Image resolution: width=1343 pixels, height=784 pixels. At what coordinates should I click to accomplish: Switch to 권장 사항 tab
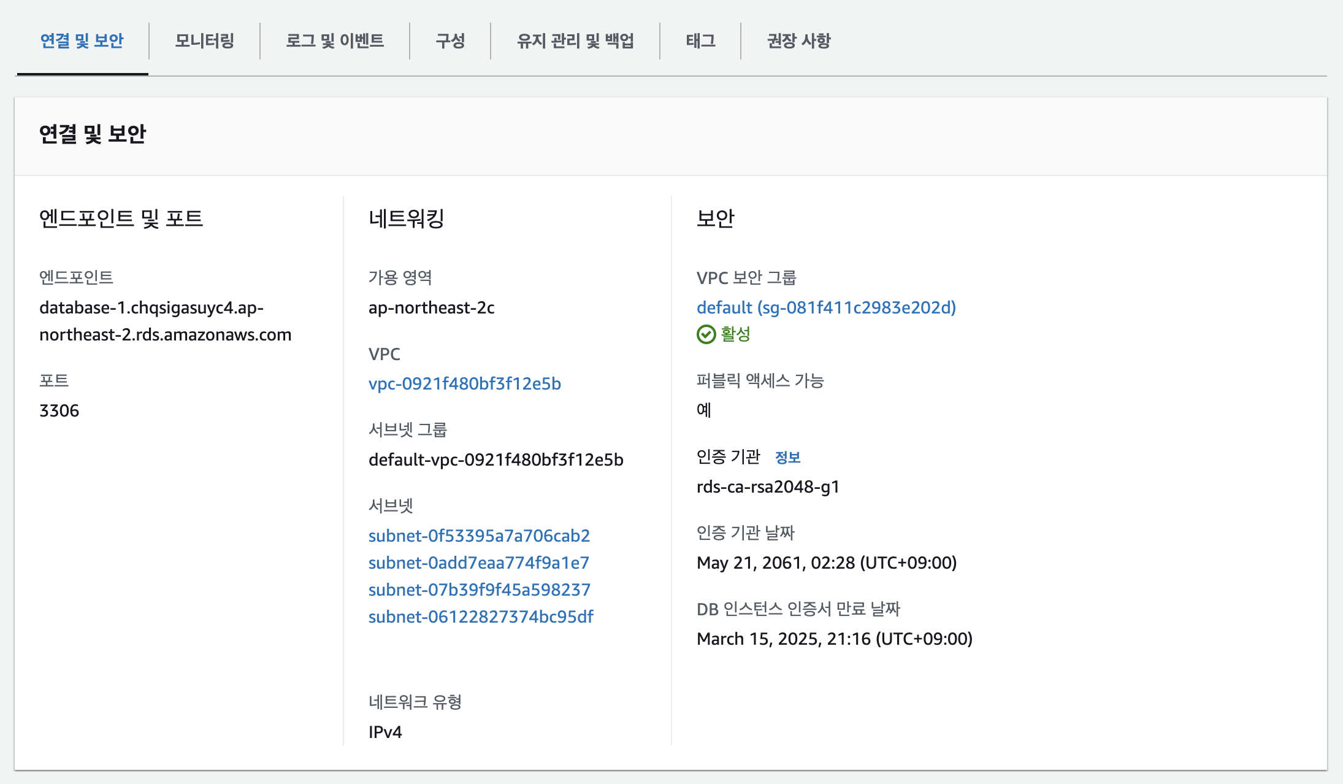click(798, 41)
